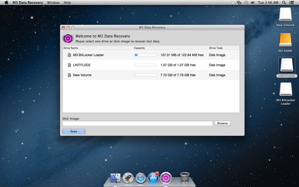Click M3 Data Recovery dock icon

[x=166, y=178]
